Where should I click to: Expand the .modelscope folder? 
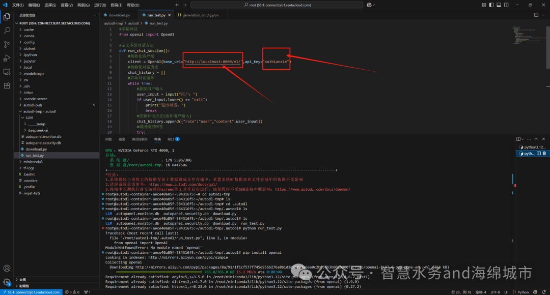57,74
